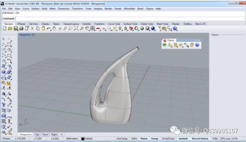Cut selection with the scissors icon

[x=32, y=28]
